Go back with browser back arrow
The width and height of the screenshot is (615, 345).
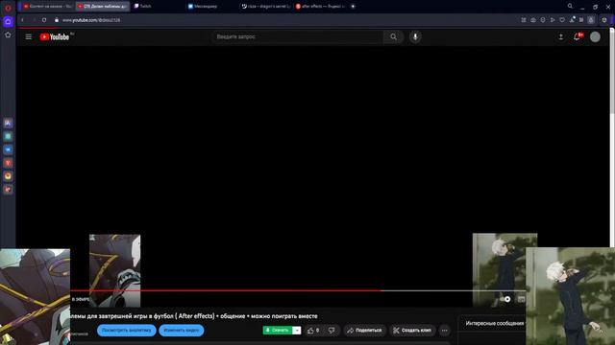(x=22, y=20)
